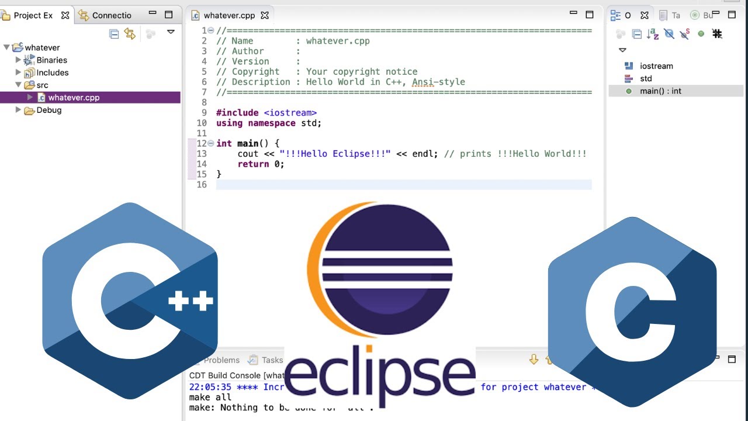Image resolution: width=748 pixels, height=421 pixels.
Task: Toggle Hide Static Members in Outline
Action: (x=685, y=34)
